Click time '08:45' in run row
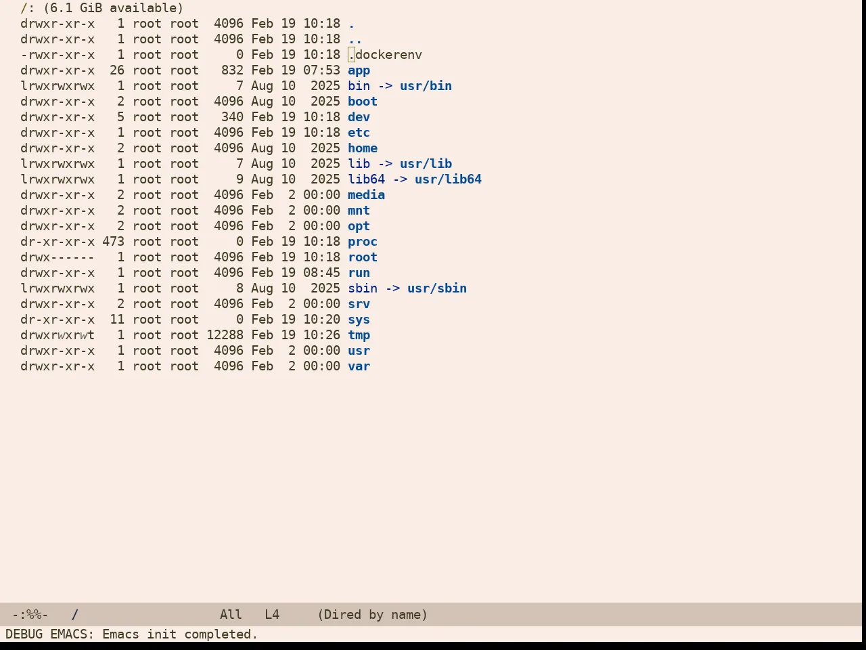866x650 pixels. pyautogui.click(x=321, y=273)
